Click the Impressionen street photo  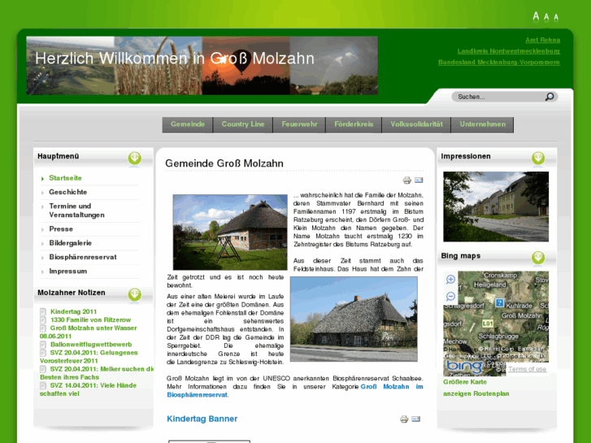click(496, 206)
